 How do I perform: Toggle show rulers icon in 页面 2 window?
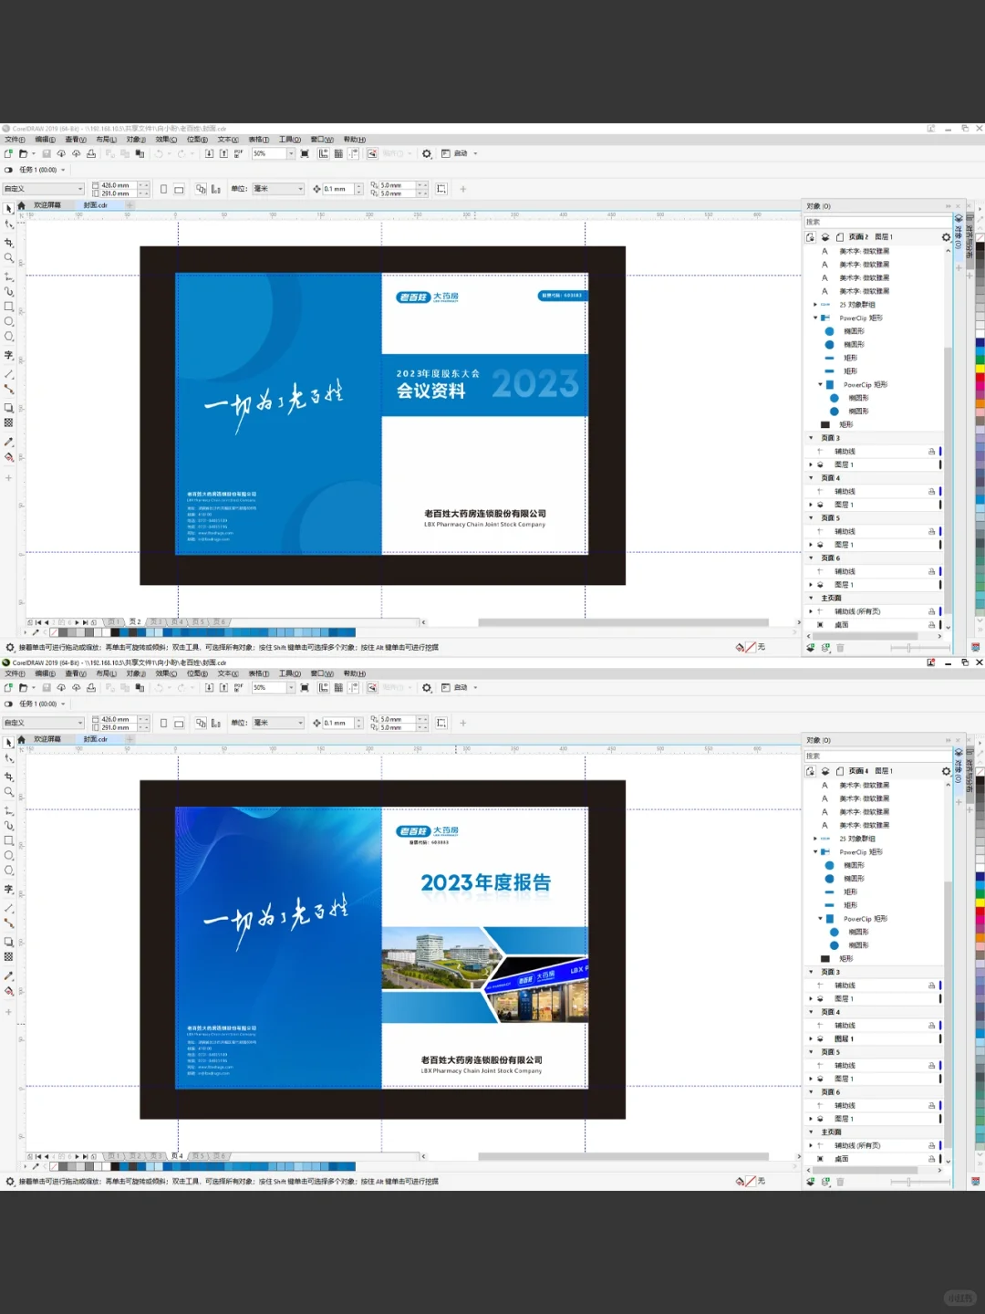tap(323, 153)
